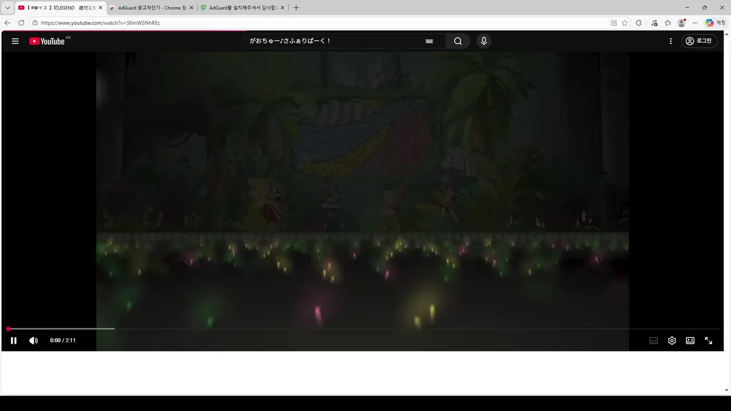Click the address bar URL
Viewport: 731px width, 411px height.
pyautogui.click(x=101, y=23)
